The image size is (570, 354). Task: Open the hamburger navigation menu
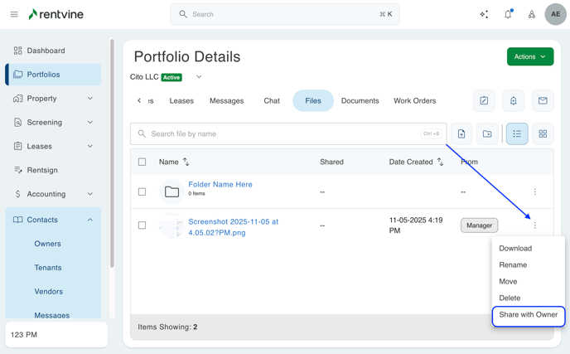coord(14,14)
